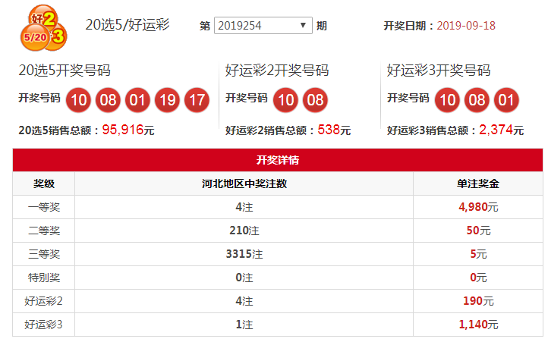Click the 20选5 ball numbered 19
548x342 pixels.
pos(168,100)
